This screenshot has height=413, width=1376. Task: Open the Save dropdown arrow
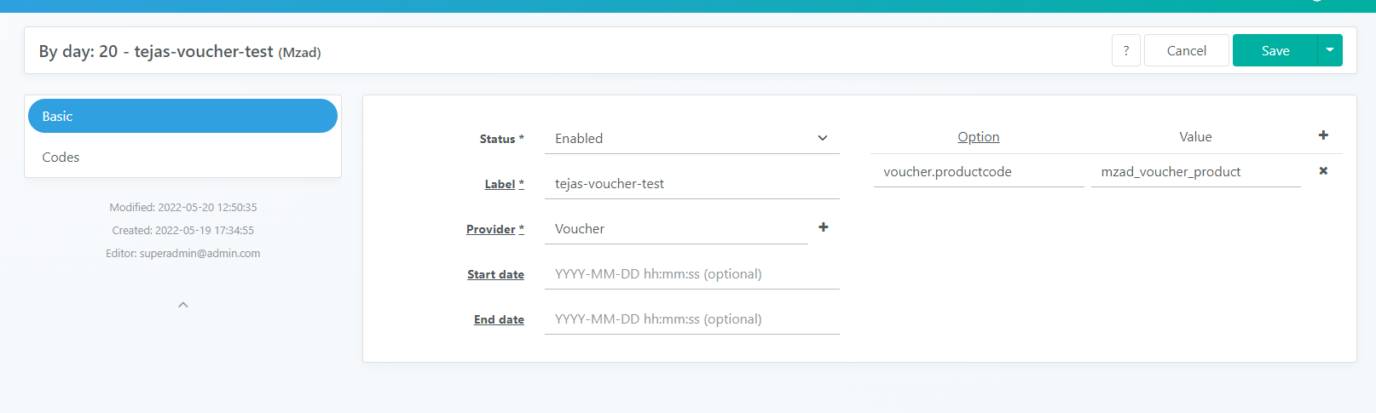pos(1330,50)
